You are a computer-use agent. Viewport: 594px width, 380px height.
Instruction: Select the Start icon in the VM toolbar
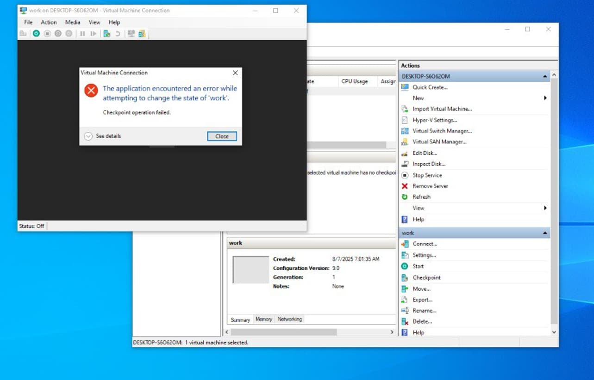pyautogui.click(x=36, y=33)
